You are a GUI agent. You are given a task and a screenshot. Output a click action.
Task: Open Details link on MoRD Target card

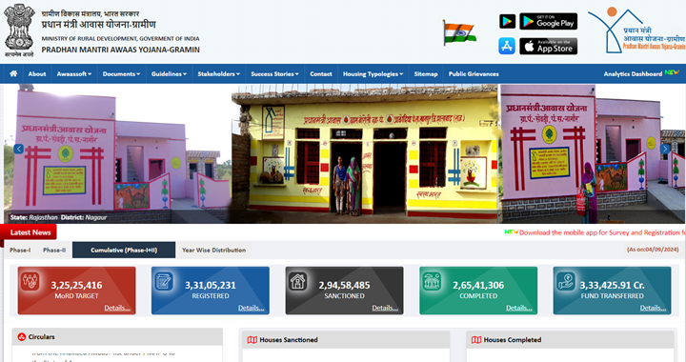coord(117,308)
